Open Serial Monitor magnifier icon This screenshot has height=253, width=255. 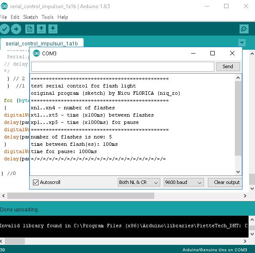pos(244,29)
